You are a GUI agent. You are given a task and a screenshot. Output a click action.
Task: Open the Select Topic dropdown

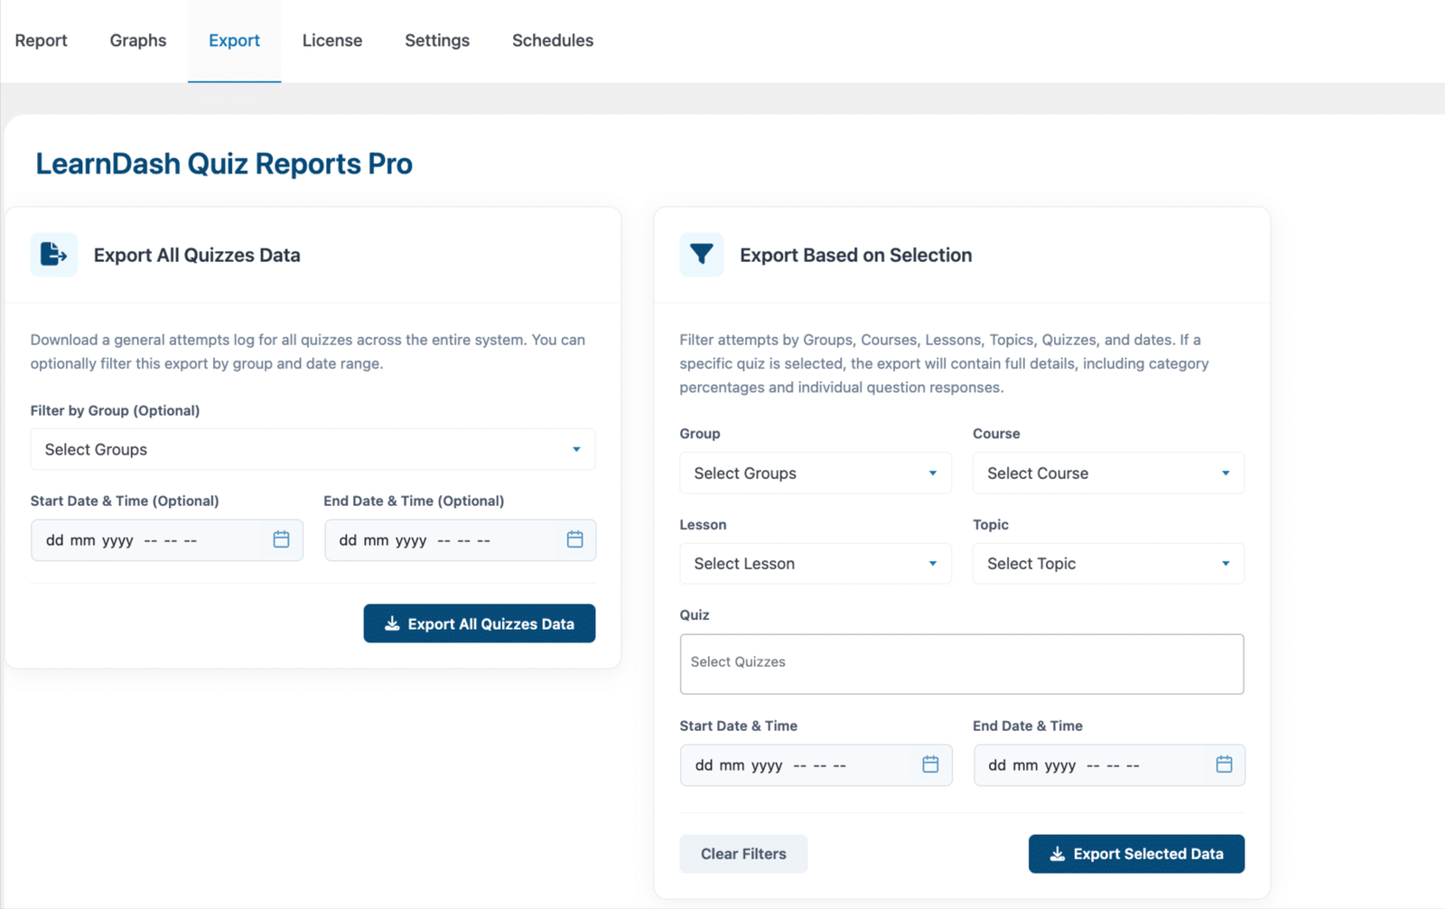click(1108, 563)
